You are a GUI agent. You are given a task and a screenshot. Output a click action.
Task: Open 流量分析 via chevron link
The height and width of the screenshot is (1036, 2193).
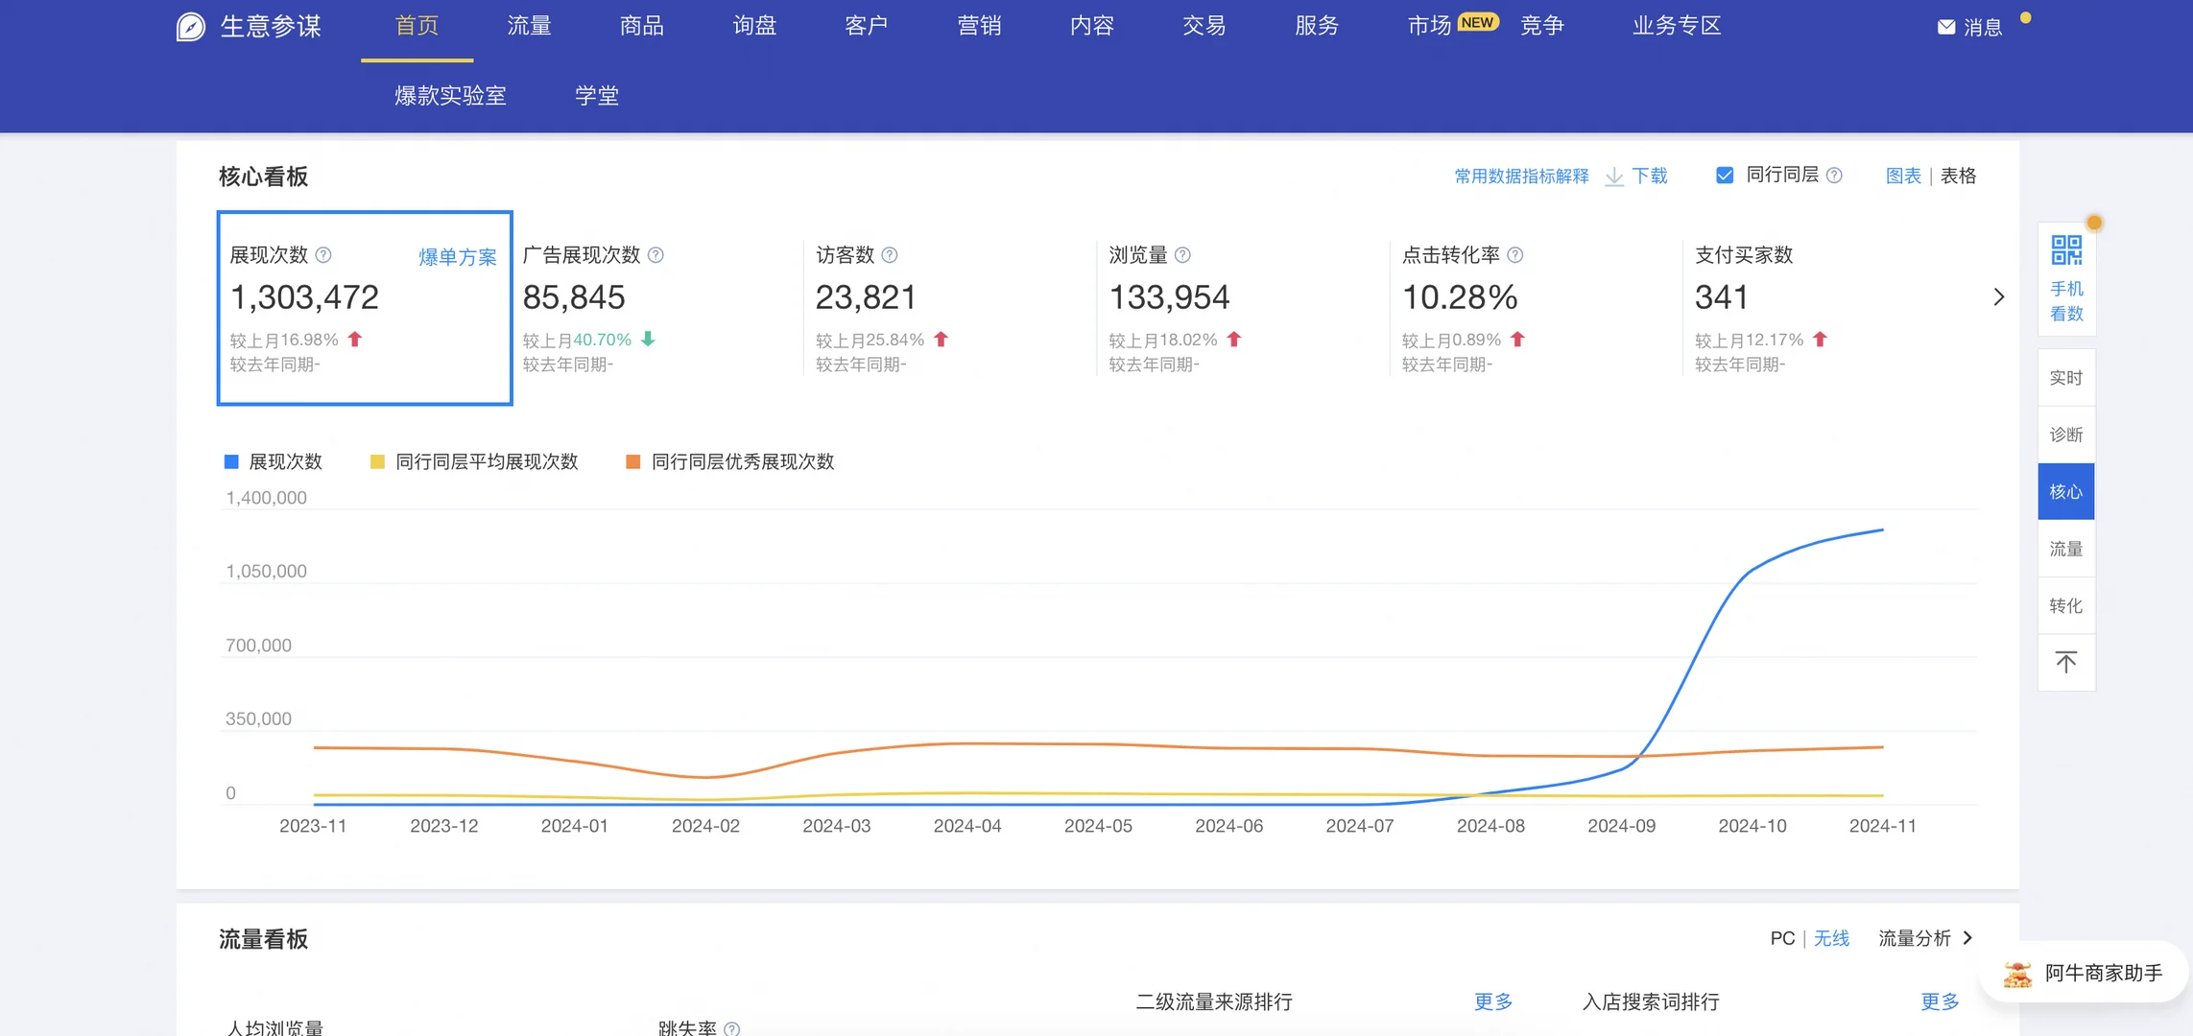[x=1924, y=938]
